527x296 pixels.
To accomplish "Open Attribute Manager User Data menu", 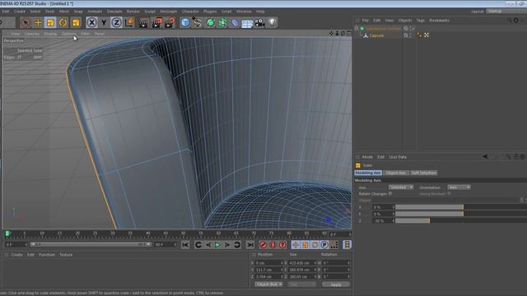I will click(398, 157).
